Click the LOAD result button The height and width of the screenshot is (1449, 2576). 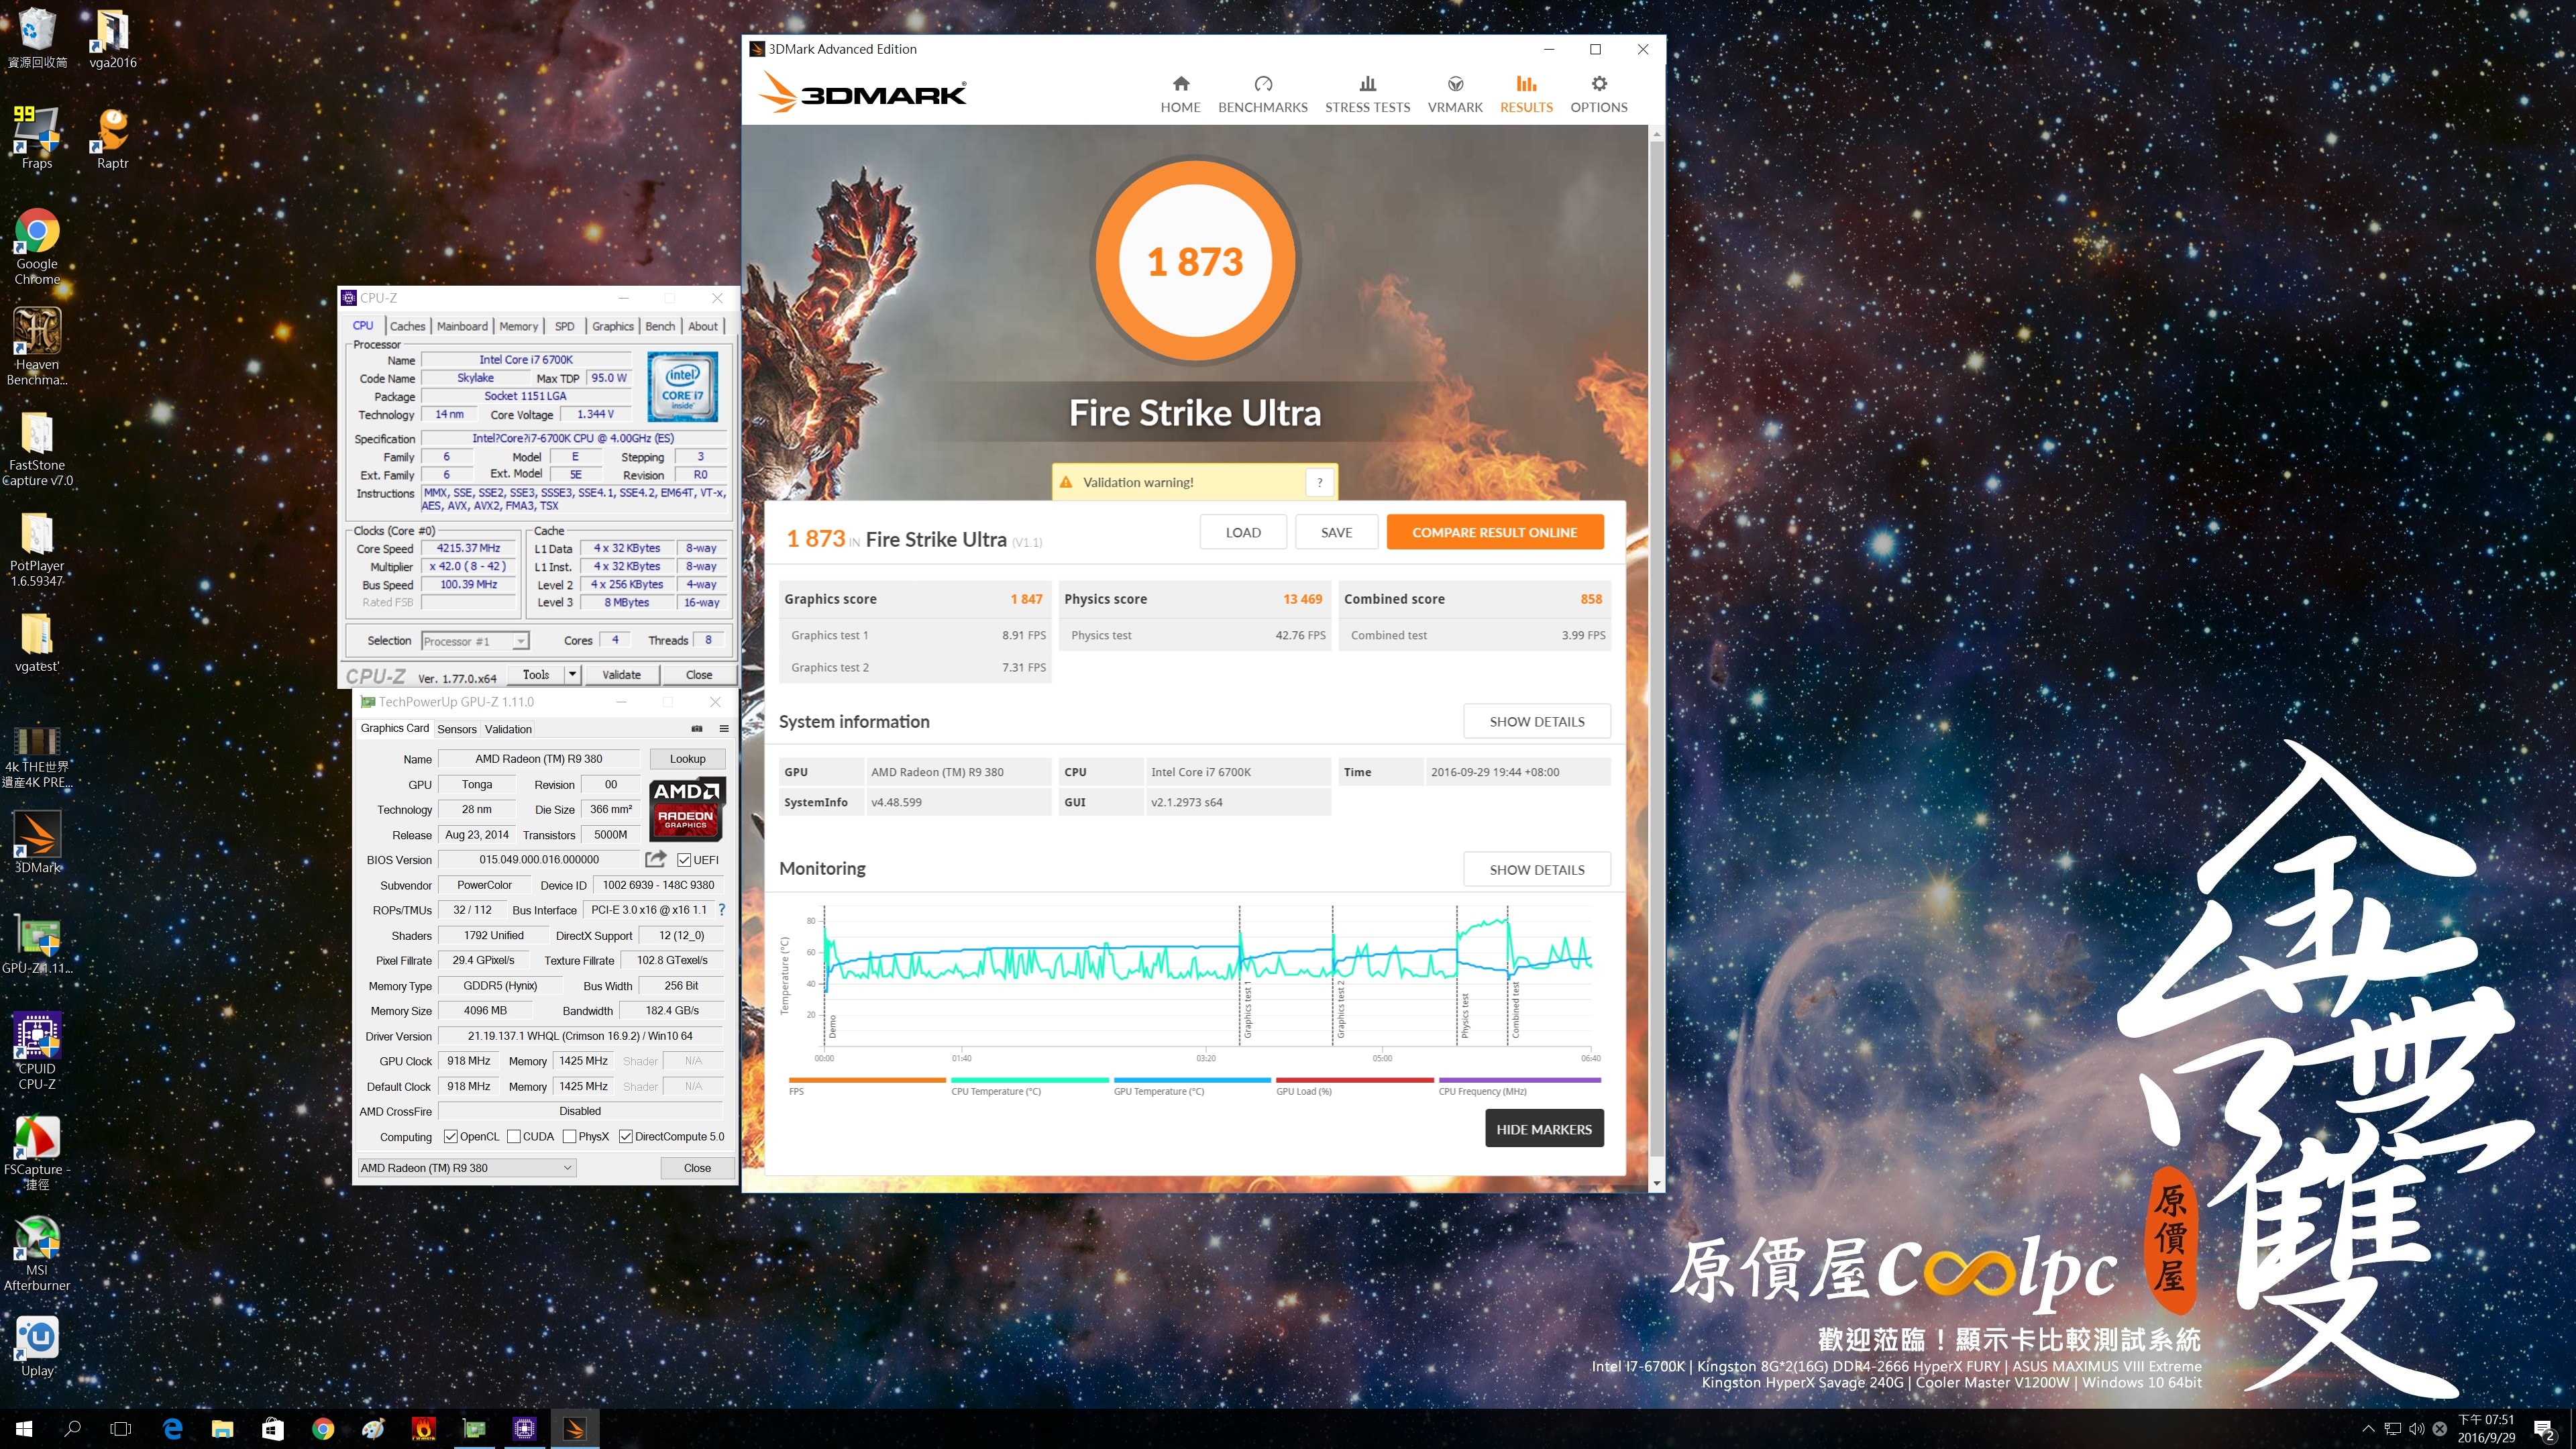[x=1243, y=532]
